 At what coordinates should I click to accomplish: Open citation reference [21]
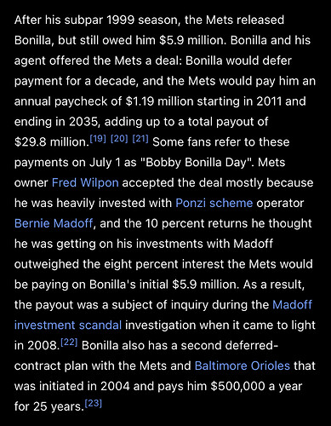[x=140, y=139]
